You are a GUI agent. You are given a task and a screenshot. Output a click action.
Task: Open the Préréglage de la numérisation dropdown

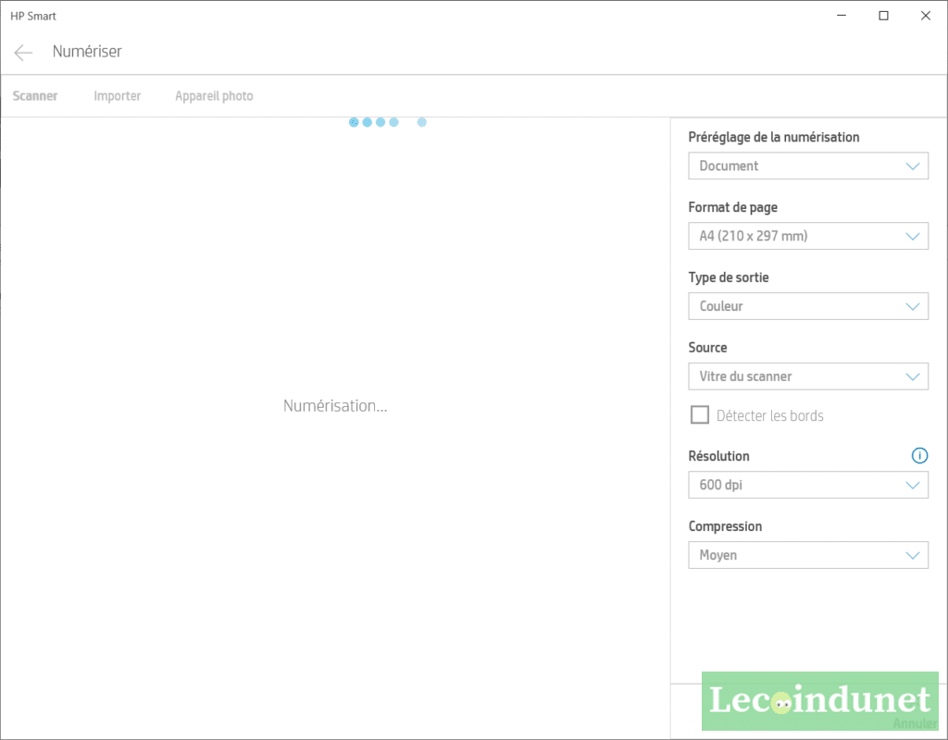point(807,166)
